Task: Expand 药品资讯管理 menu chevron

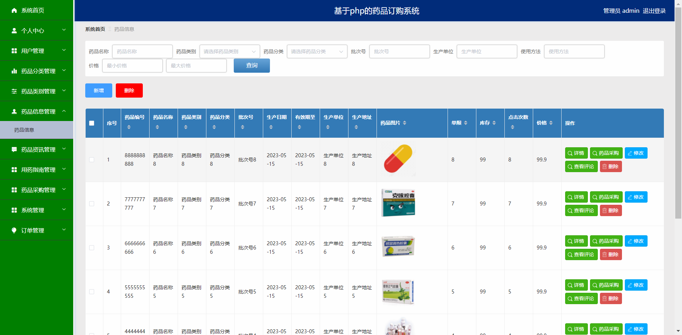Action: (x=64, y=149)
